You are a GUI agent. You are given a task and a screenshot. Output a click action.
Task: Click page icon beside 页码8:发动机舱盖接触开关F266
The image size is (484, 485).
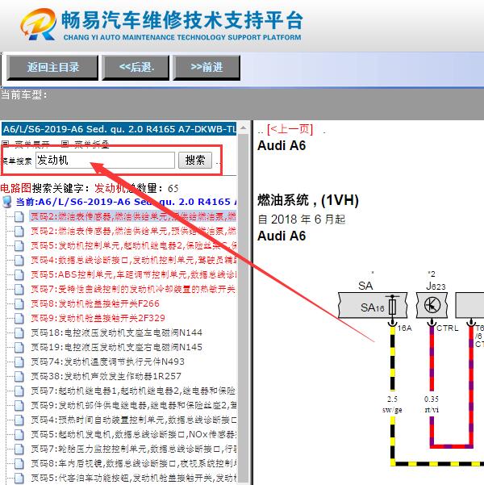pyautogui.click(x=19, y=303)
